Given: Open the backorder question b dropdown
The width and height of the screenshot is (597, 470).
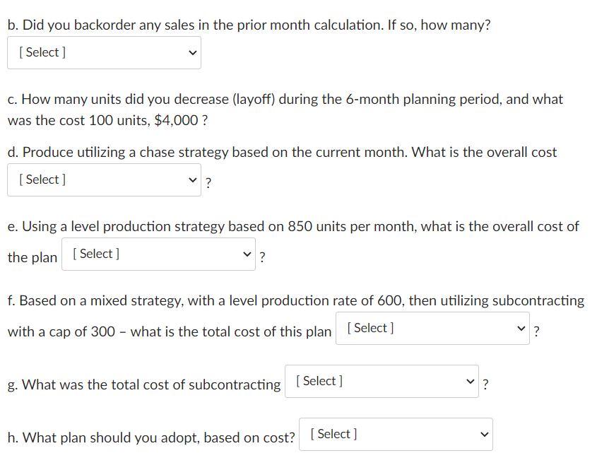Looking at the screenshot, I should 104,52.
